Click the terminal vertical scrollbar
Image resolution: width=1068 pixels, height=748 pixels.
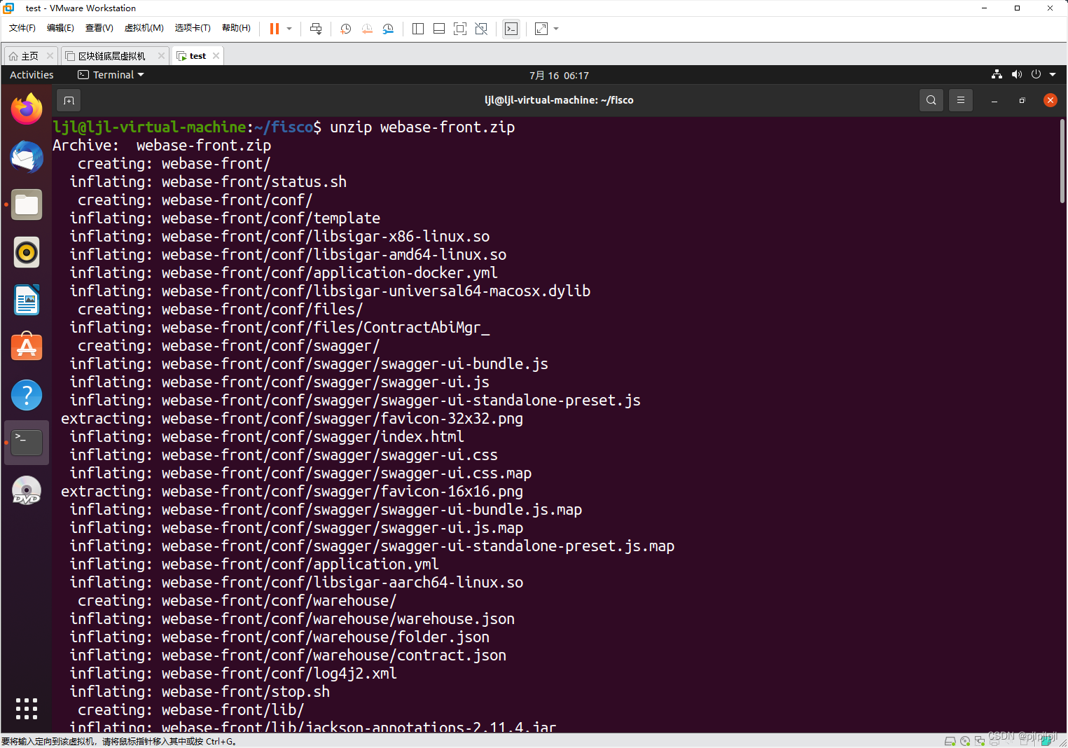click(x=1062, y=161)
